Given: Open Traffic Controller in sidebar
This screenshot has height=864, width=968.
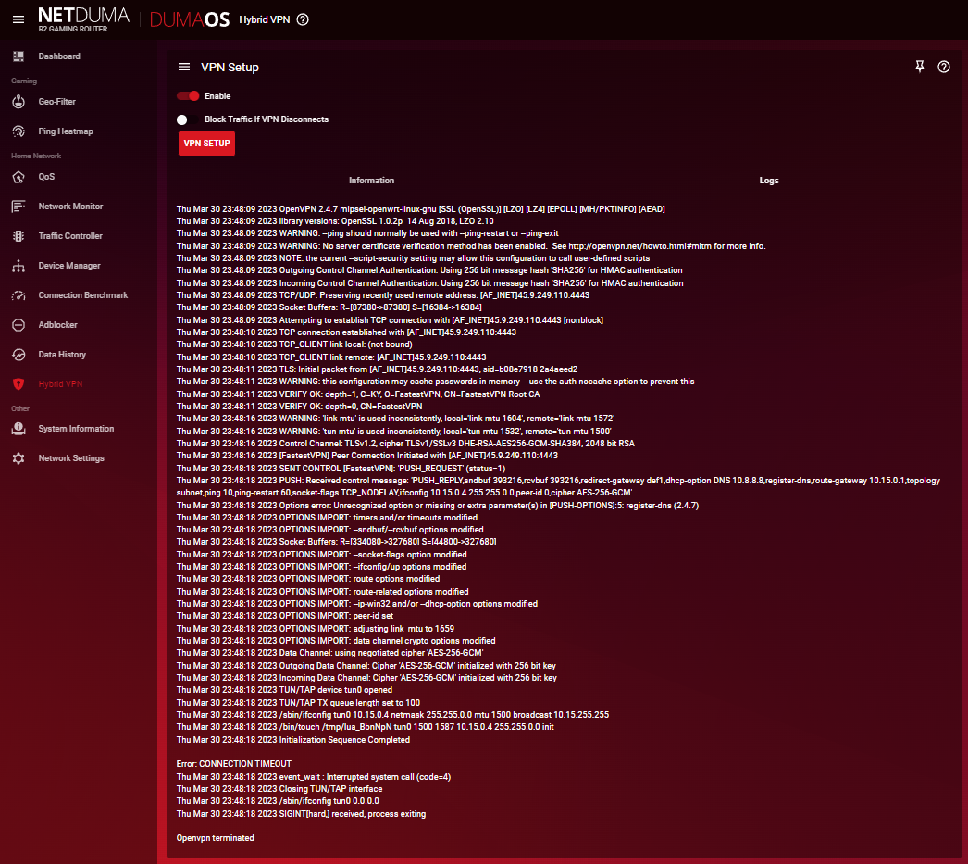Looking at the screenshot, I should click(70, 236).
